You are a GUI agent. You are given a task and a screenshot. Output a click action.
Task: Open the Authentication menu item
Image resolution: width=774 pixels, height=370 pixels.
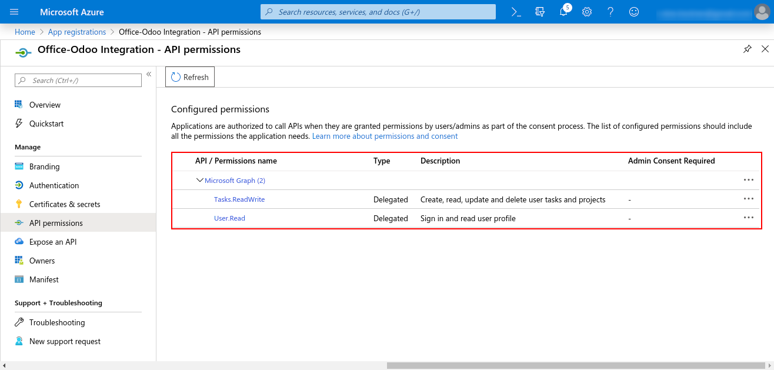click(54, 185)
